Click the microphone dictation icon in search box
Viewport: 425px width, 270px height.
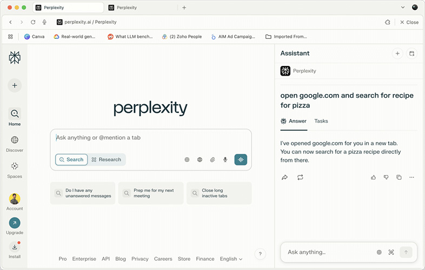pyautogui.click(x=225, y=159)
